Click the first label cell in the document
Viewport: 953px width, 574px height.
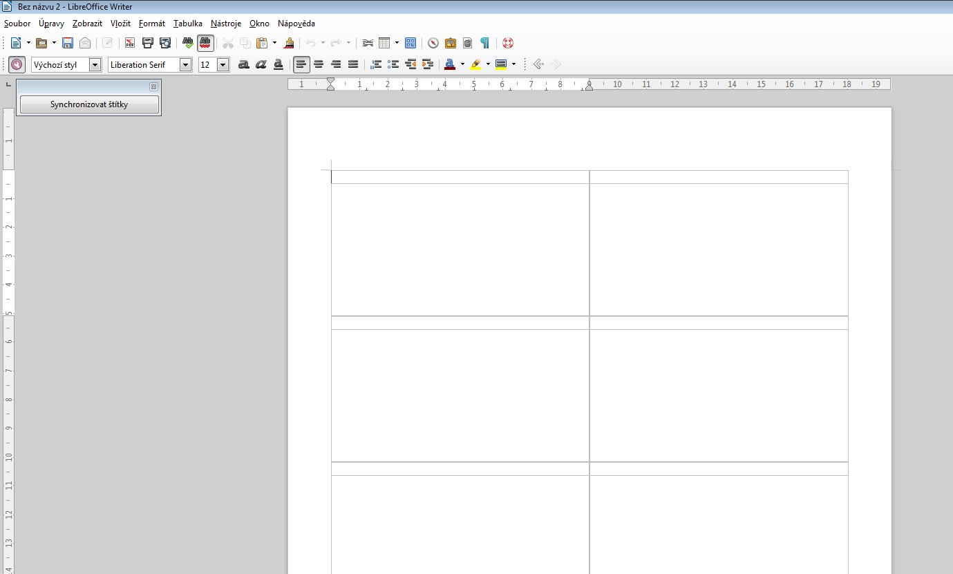460,177
